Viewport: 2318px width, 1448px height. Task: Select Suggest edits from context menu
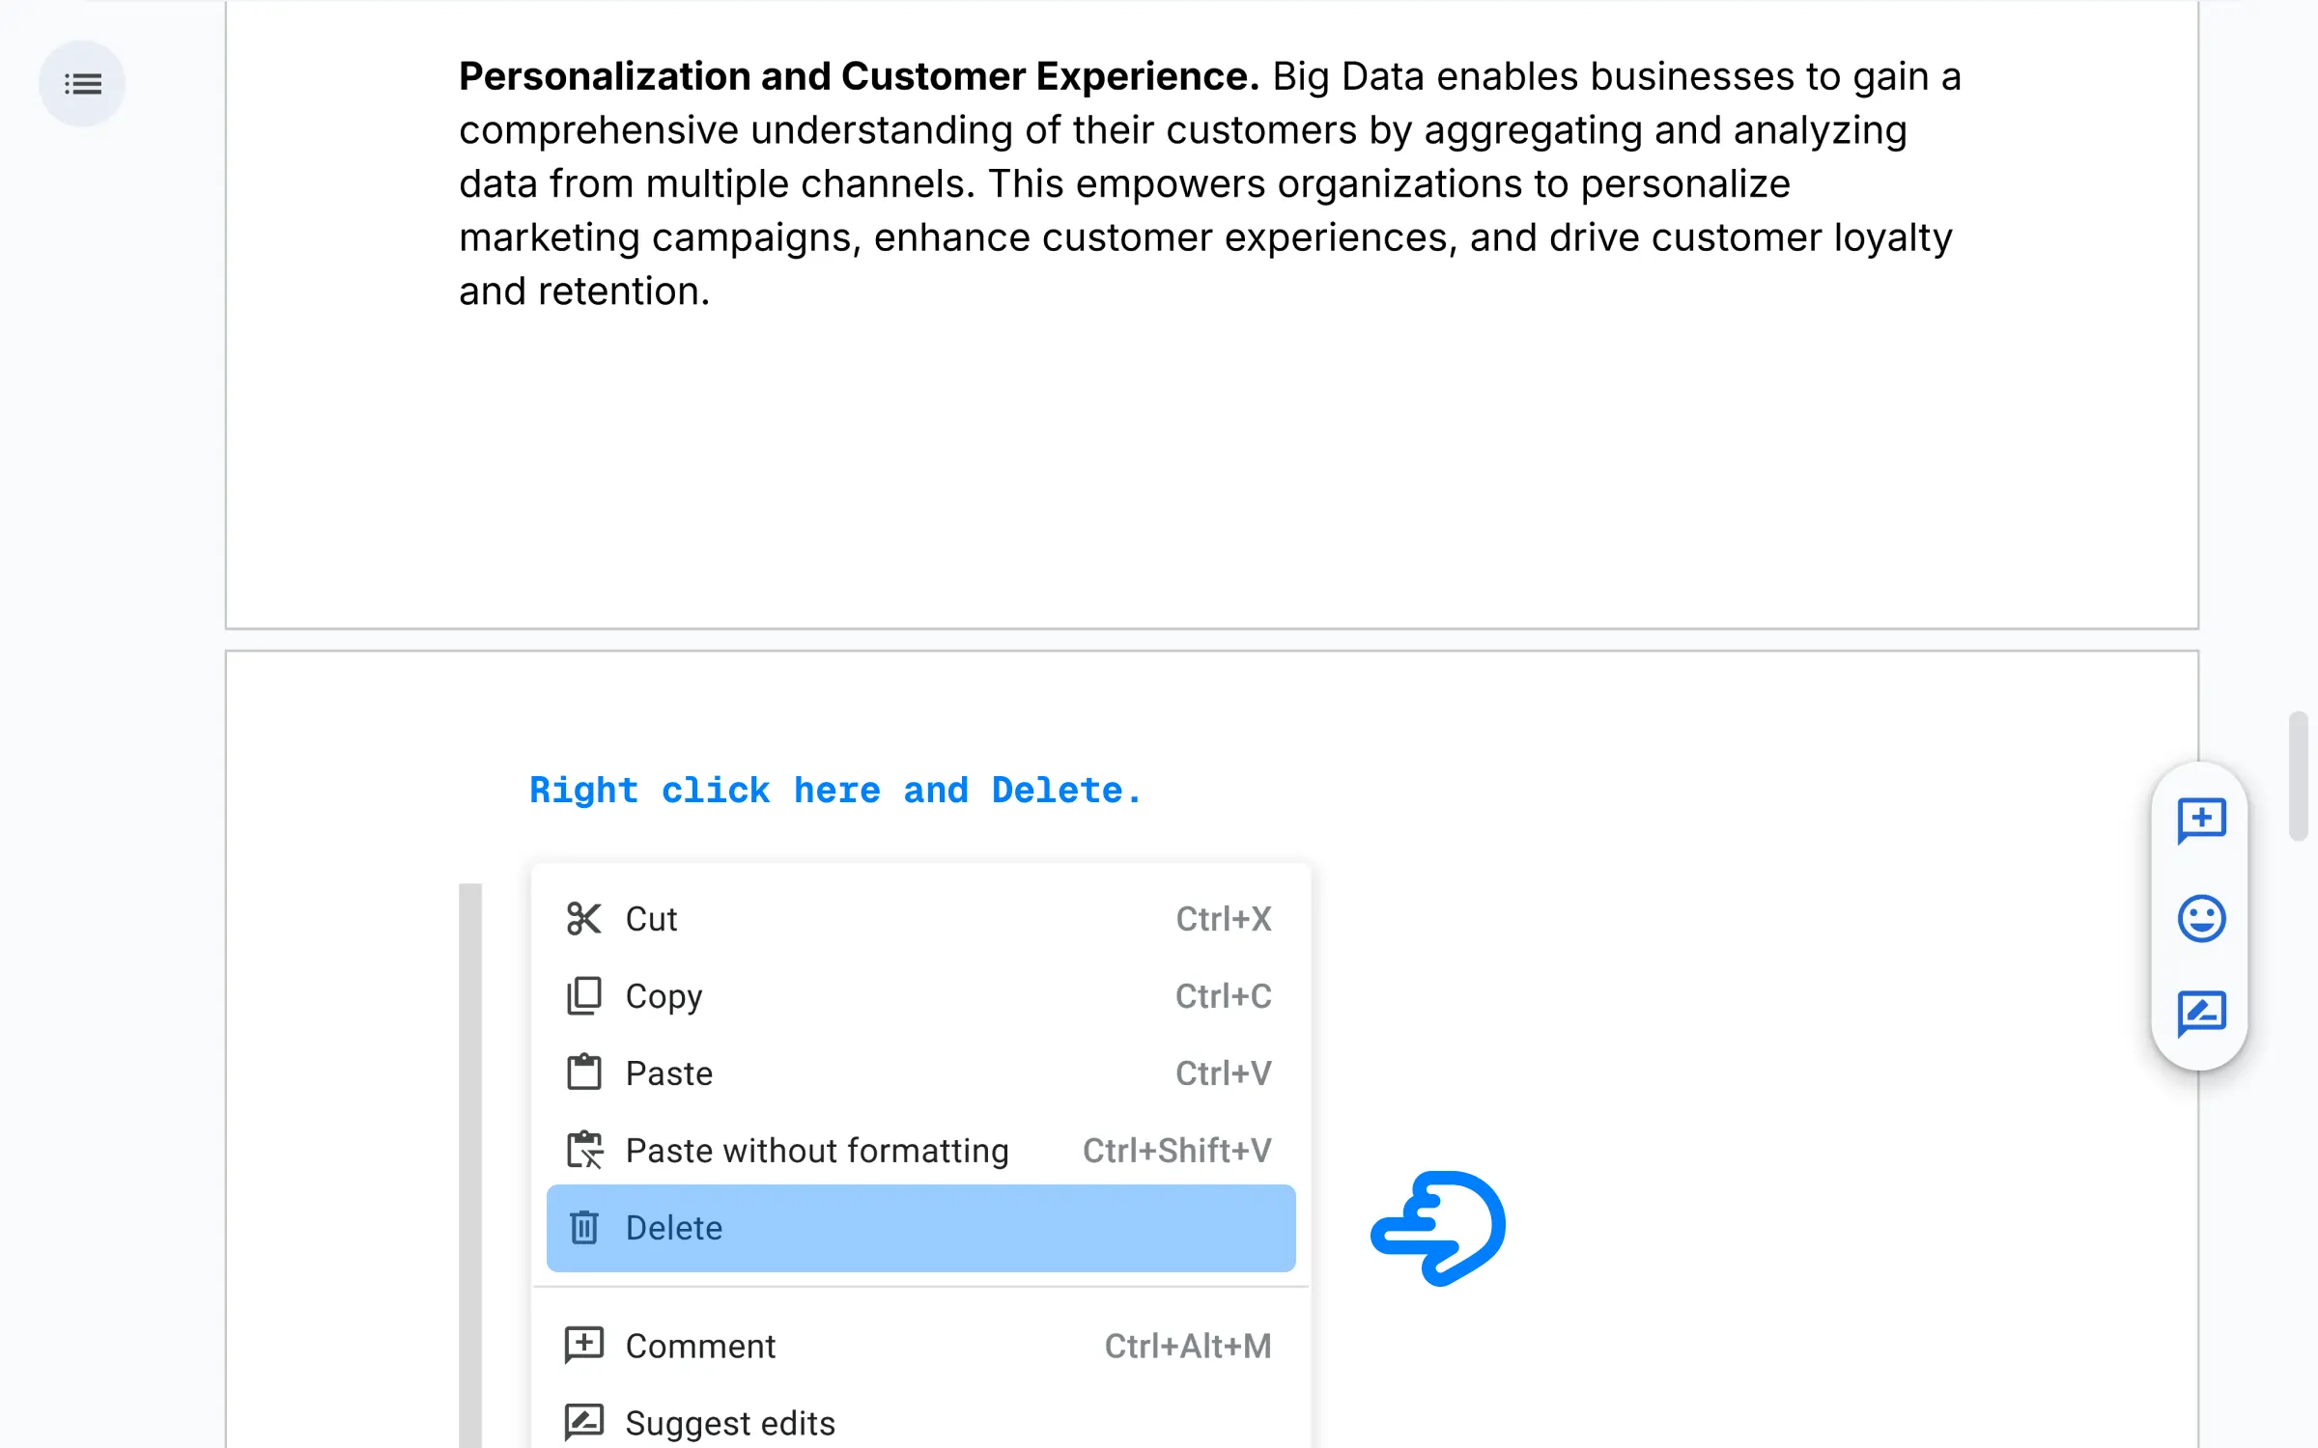(729, 1423)
